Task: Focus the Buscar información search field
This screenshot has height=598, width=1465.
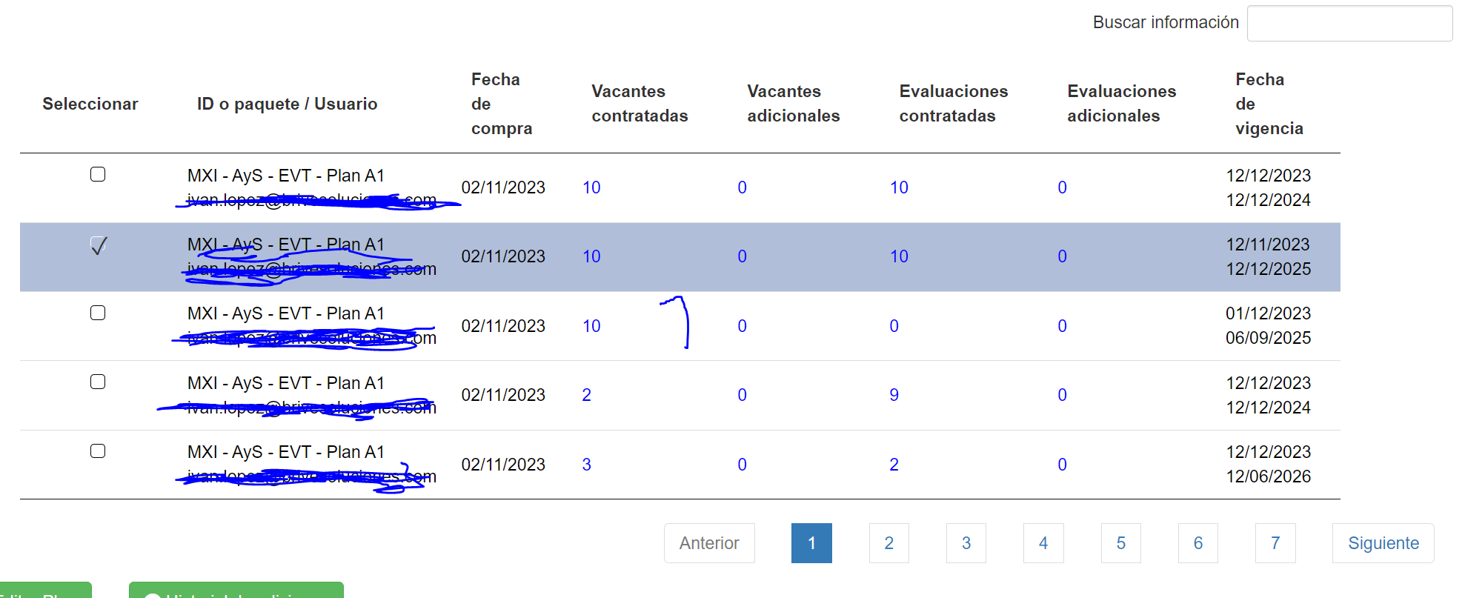Action: pos(1349,23)
